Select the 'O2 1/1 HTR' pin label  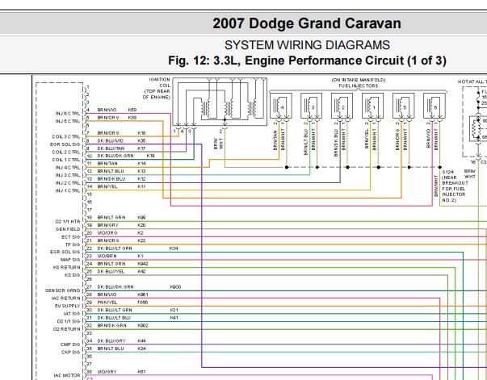coord(68,222)
